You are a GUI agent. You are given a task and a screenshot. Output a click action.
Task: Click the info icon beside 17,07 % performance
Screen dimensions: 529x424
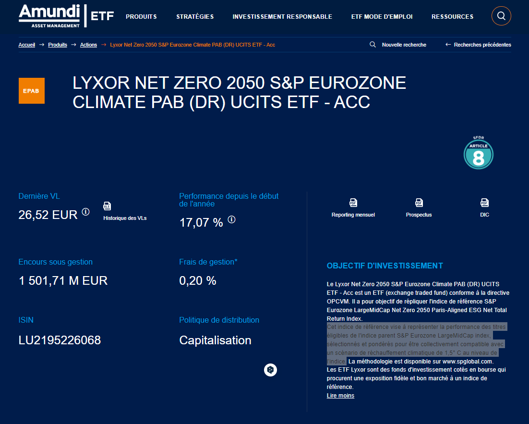pyautogui.click(x=231, y=220)
